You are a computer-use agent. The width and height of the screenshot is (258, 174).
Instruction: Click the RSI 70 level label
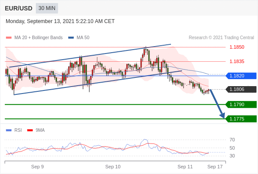click(232, 140)
